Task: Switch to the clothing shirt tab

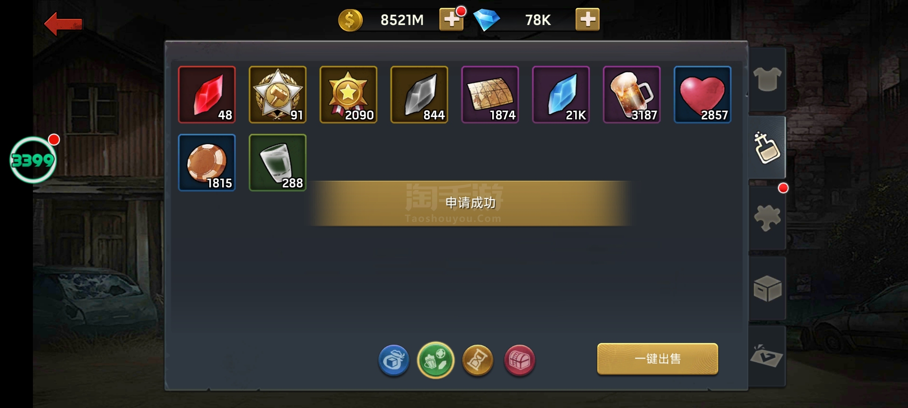Action: tap(767, 79)
